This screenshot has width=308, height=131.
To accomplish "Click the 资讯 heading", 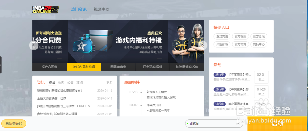I will point(41,82).
